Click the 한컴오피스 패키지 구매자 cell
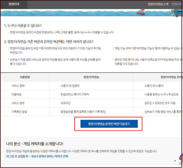 75,95
